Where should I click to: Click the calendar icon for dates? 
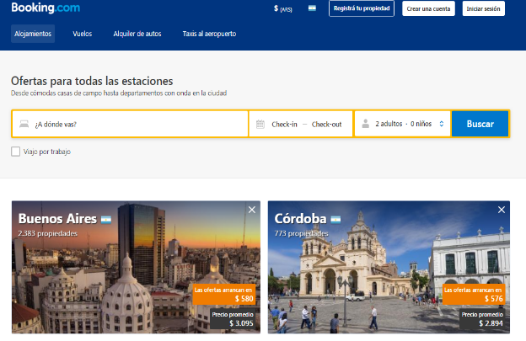(x=260, y=124)
